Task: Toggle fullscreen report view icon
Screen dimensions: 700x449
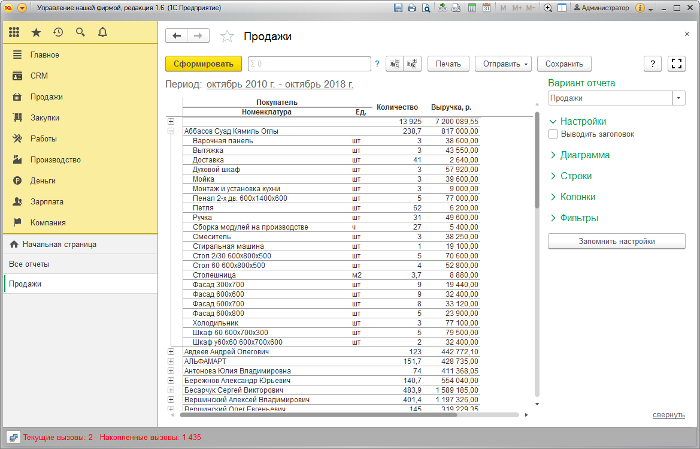Action: [x=676, y=64]
